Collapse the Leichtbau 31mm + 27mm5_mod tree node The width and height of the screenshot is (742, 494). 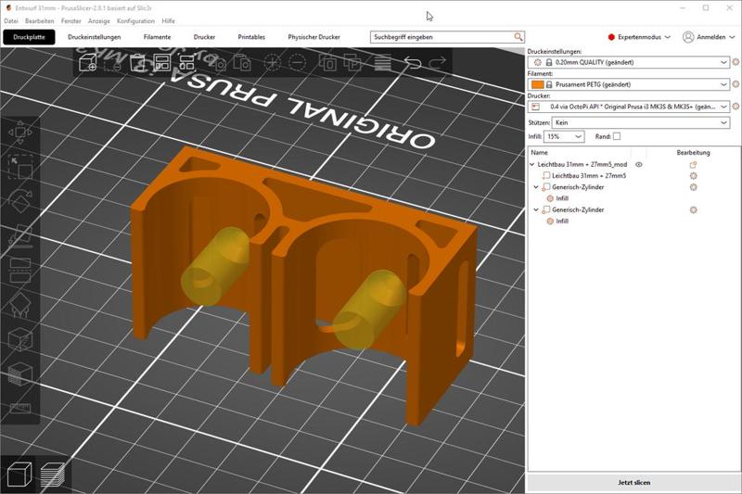[531, 164]
